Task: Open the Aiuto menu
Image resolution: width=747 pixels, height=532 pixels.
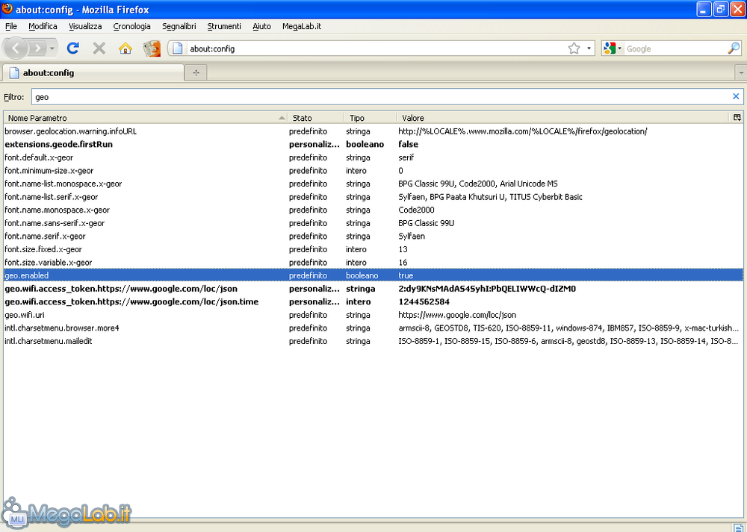Action: (261, 26)
